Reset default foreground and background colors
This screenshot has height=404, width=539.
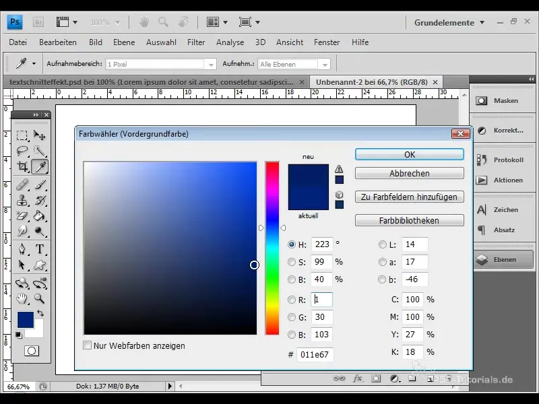pyautogui.click(x=19, y=335)
